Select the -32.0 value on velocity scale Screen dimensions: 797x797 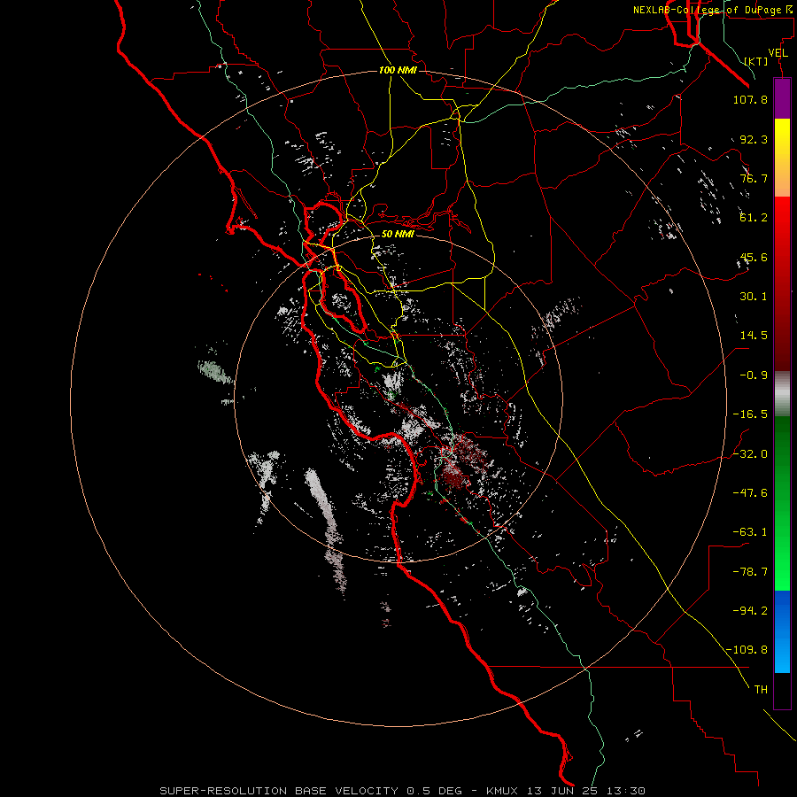coord(750,454)
